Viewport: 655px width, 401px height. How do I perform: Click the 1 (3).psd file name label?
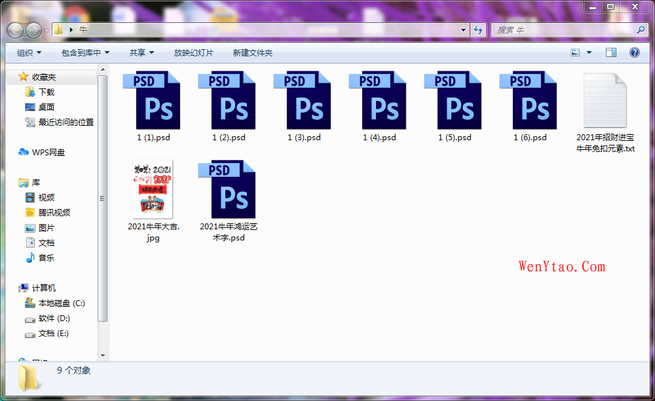[x=304, y=138]
